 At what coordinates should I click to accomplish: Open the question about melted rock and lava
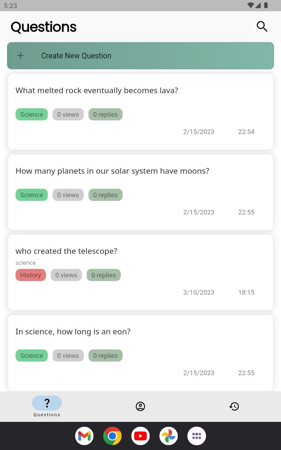pyautogui.click(x=97, y=91)
